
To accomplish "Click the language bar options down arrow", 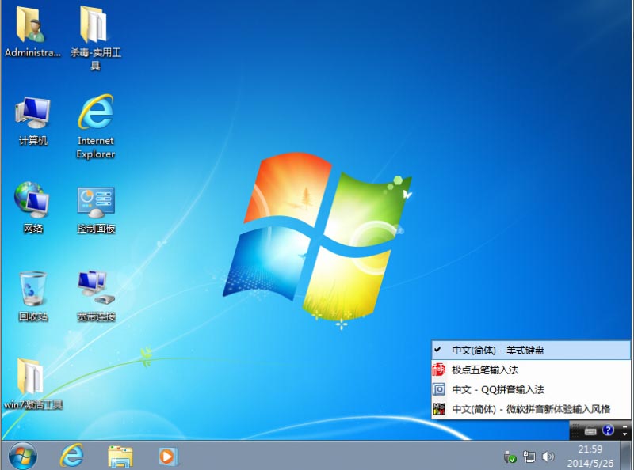I will click(x=625, y=434).
